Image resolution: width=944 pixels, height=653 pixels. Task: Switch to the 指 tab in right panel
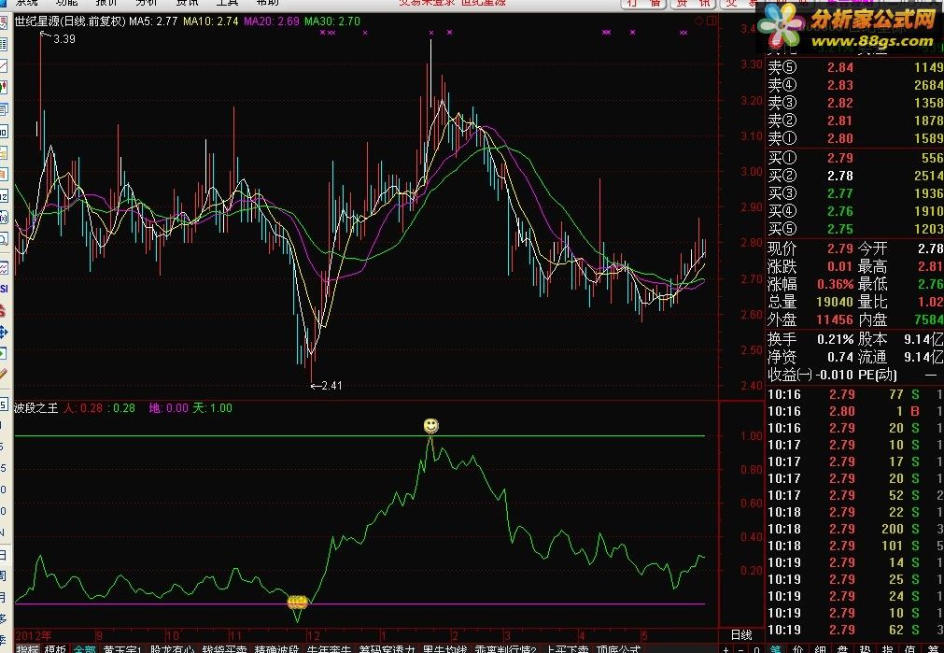click(x=887, y=649)
